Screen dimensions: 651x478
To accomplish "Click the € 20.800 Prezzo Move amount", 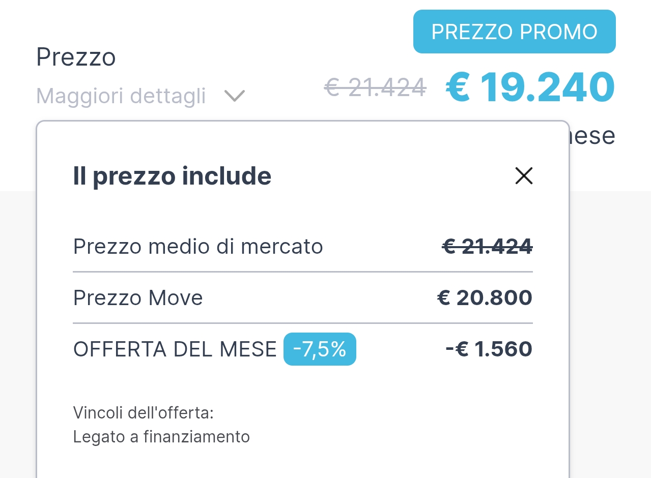I will 485,297.
